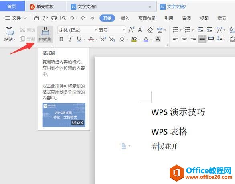Click the numbered list icon

coord(188,30)
